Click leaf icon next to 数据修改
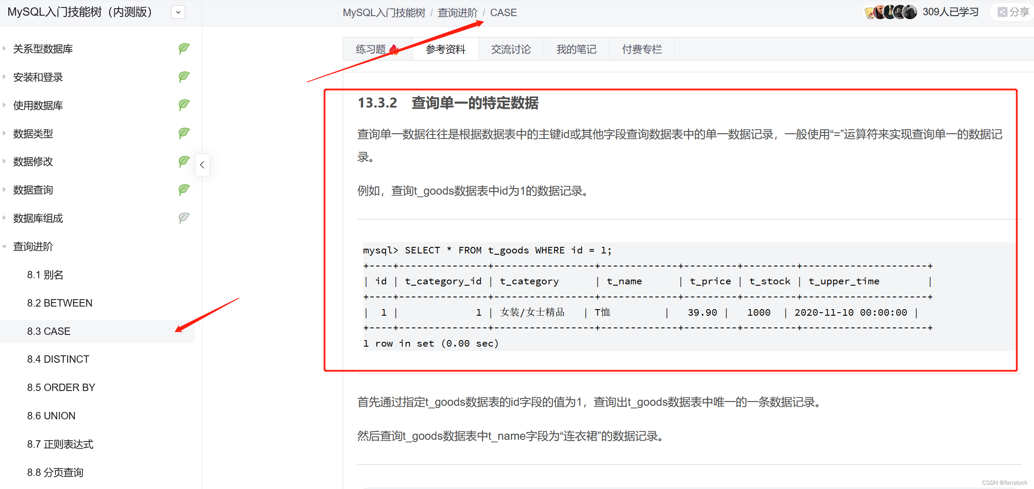This screenshot has height=489, width=1034. 184,162
